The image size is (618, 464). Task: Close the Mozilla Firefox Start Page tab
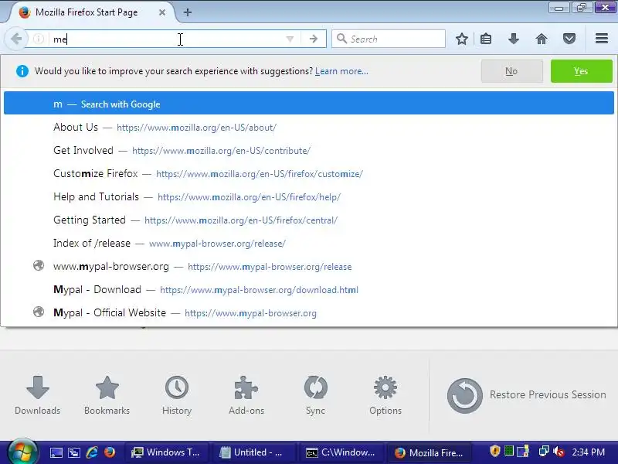(x=162, y=12)
